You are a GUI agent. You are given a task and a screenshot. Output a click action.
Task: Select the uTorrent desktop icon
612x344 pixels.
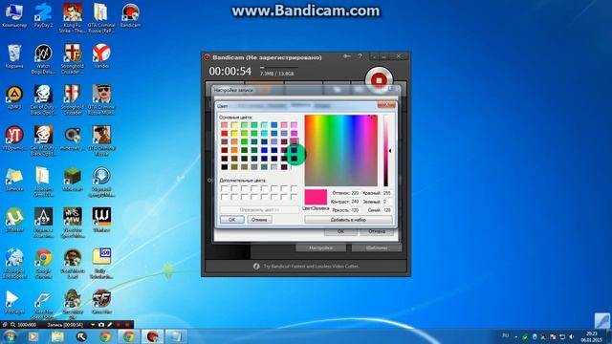[x=14, y=221]
